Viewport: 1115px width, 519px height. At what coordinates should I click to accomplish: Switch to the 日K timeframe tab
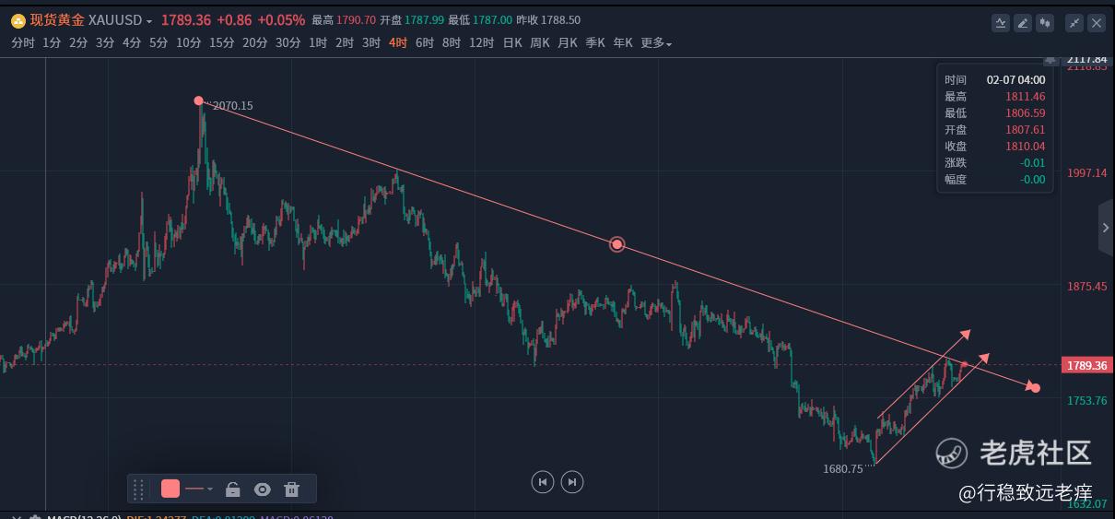pyautogui.click(x=512, y=43)
